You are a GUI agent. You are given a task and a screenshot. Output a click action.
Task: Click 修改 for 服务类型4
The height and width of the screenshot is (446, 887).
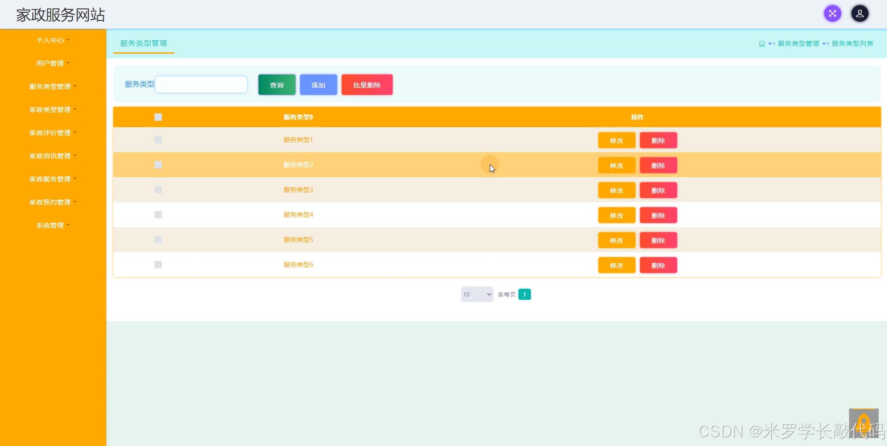tap(616, 215)
